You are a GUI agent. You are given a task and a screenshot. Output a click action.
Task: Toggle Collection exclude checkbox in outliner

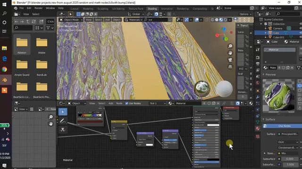266,24
